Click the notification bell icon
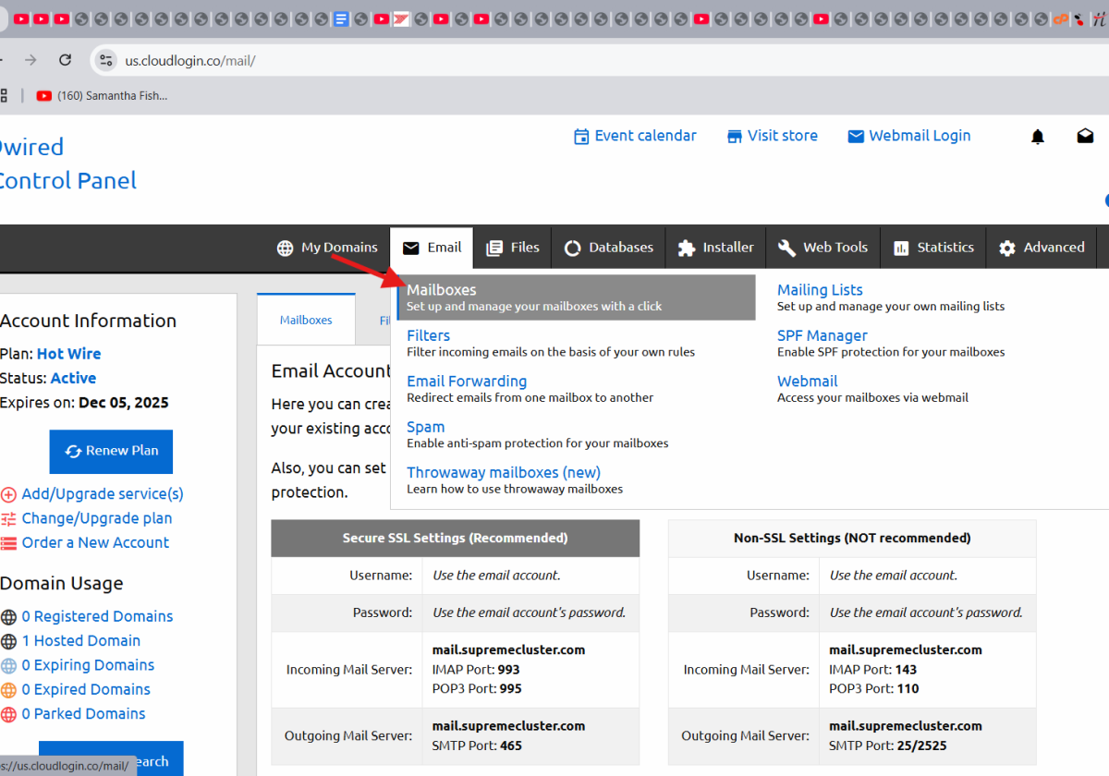This screenshot has width=1109, height=776. pos(1037,135)
